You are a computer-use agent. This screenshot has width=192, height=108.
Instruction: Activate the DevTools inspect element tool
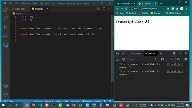coord(118,53)
